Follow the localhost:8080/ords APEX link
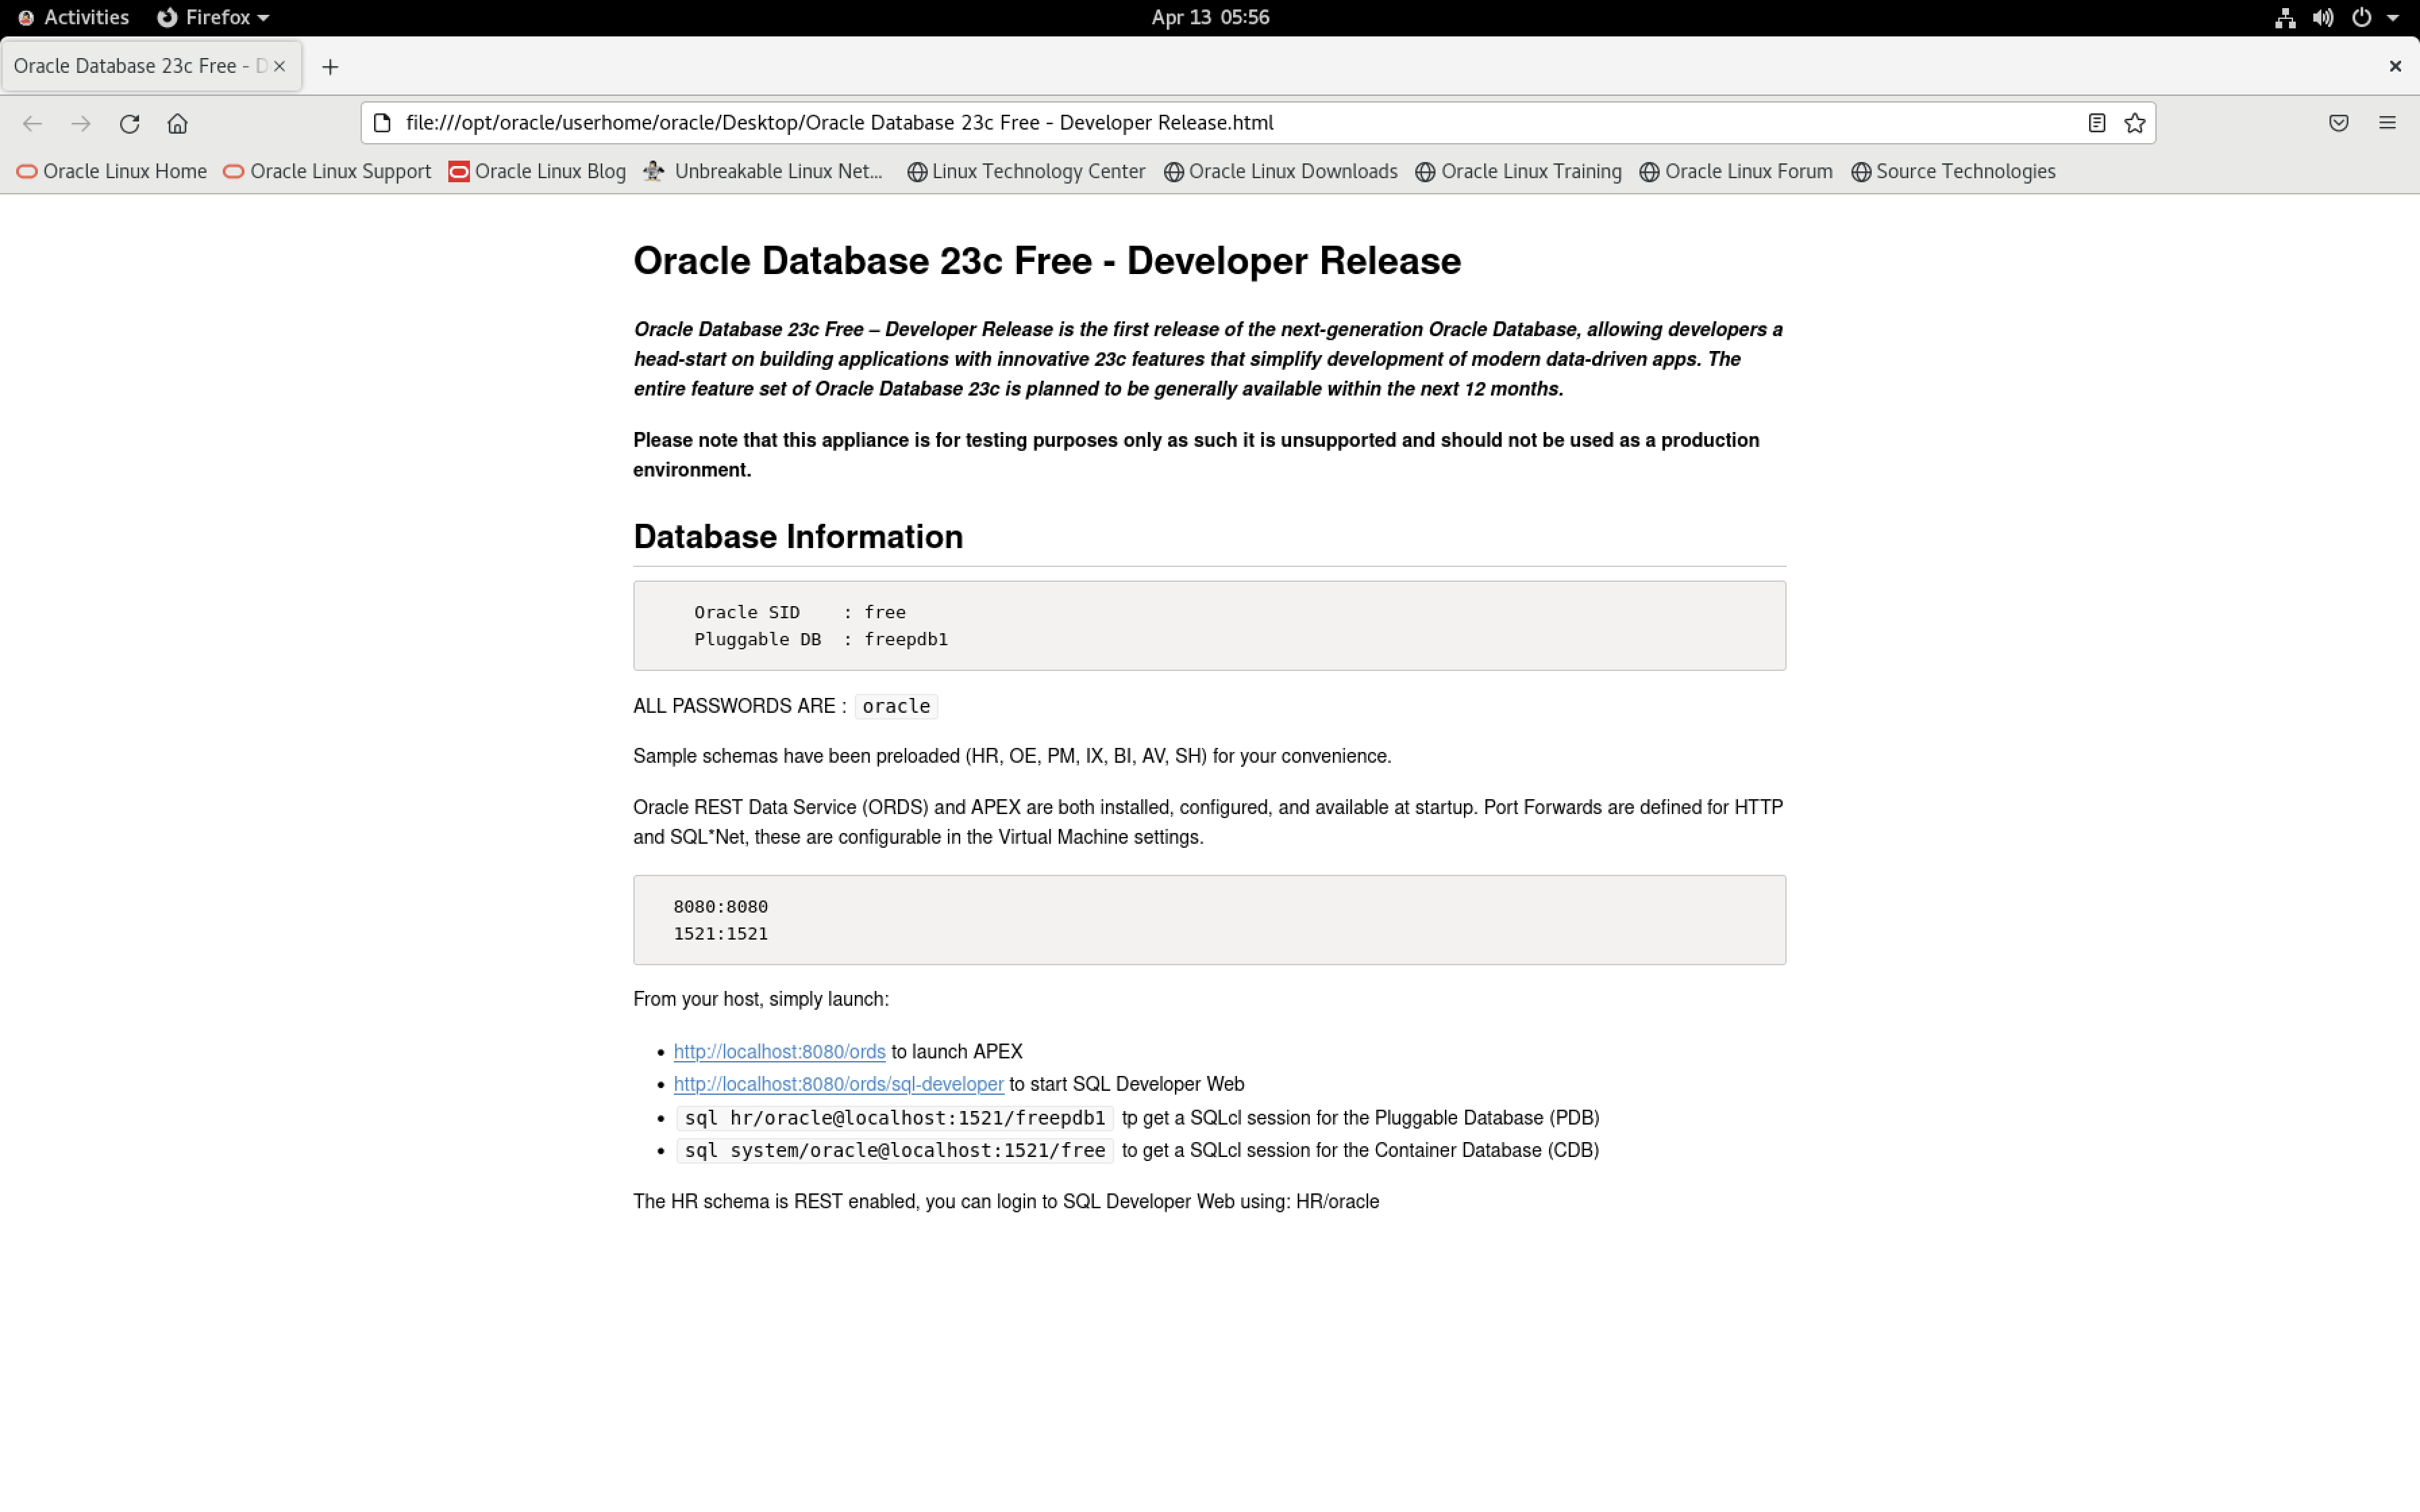 point(779,1052)
